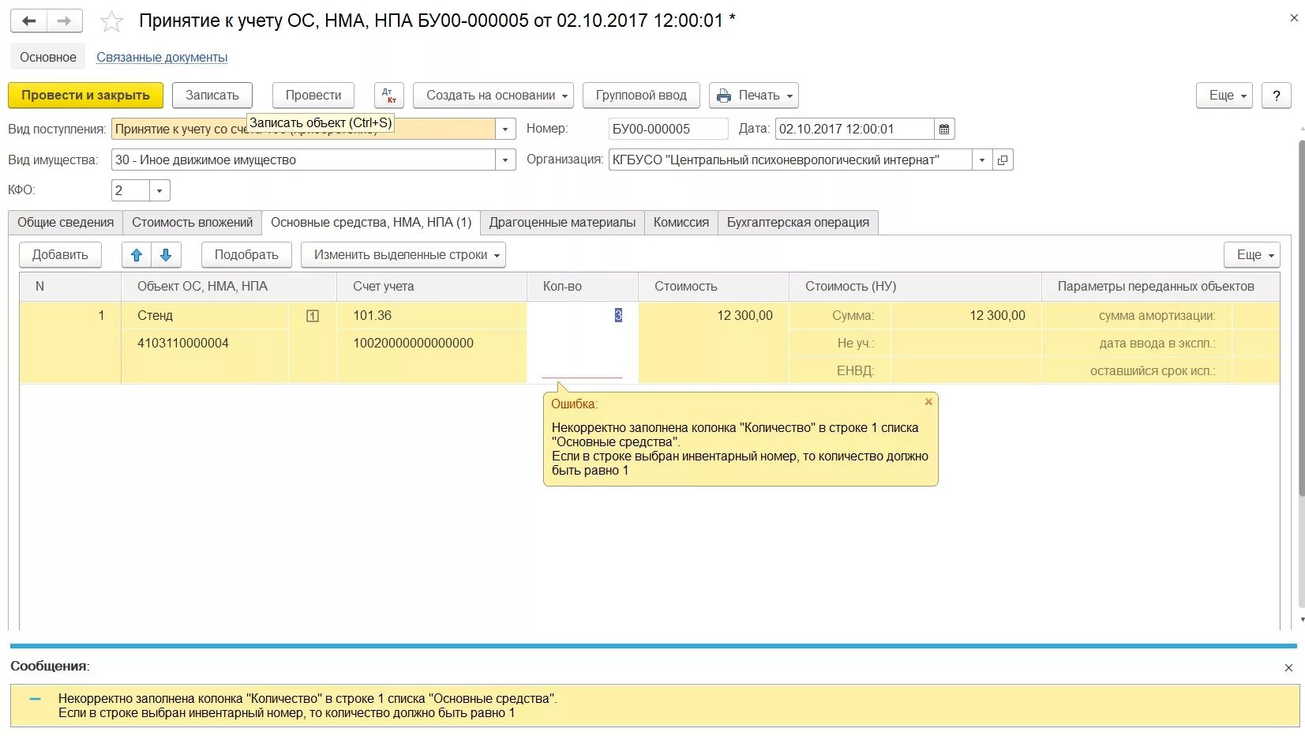
Task: Switch to Драгоценные материалы tab
Action: tap(562, 223)
